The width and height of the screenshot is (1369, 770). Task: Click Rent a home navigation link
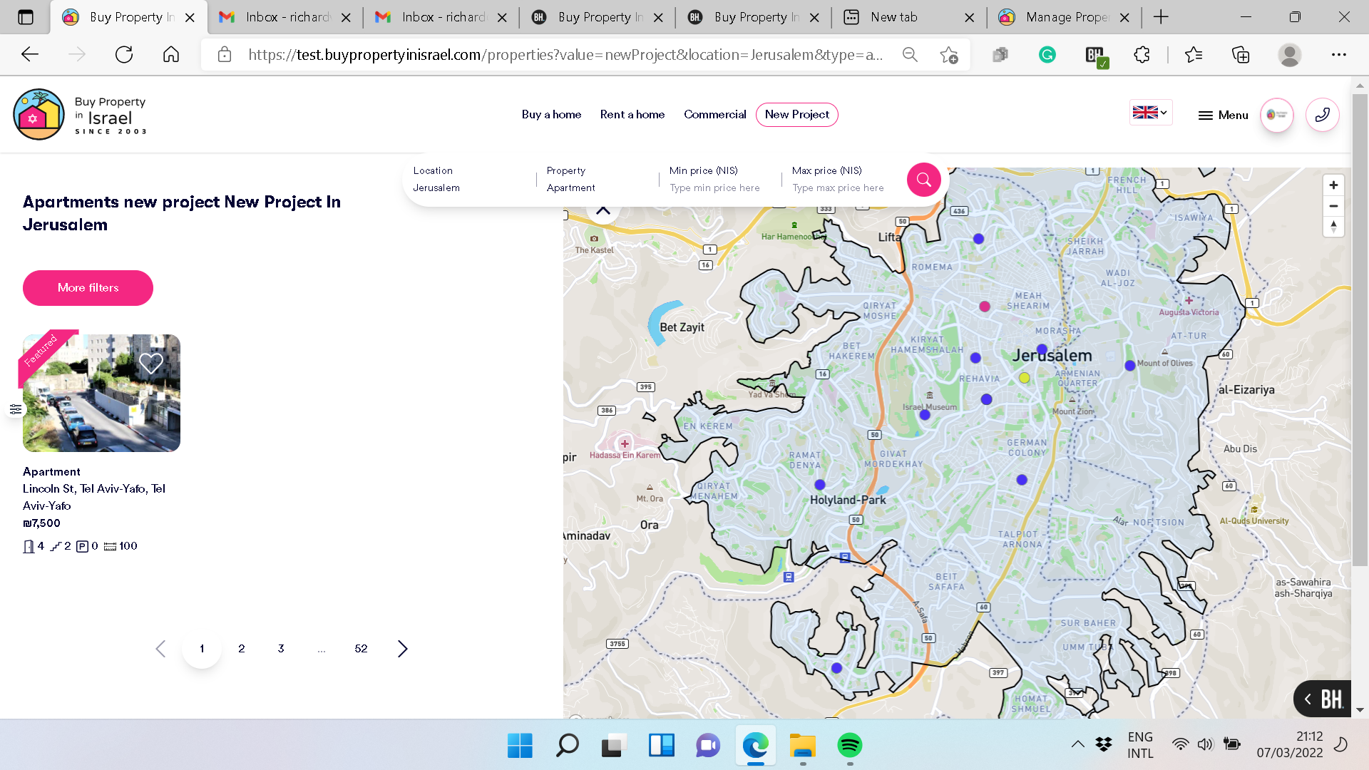[x=632, y=114]
